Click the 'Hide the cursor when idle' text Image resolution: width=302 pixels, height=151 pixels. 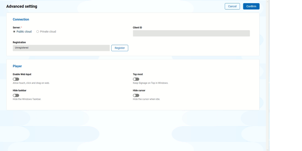tap(146, 99)
